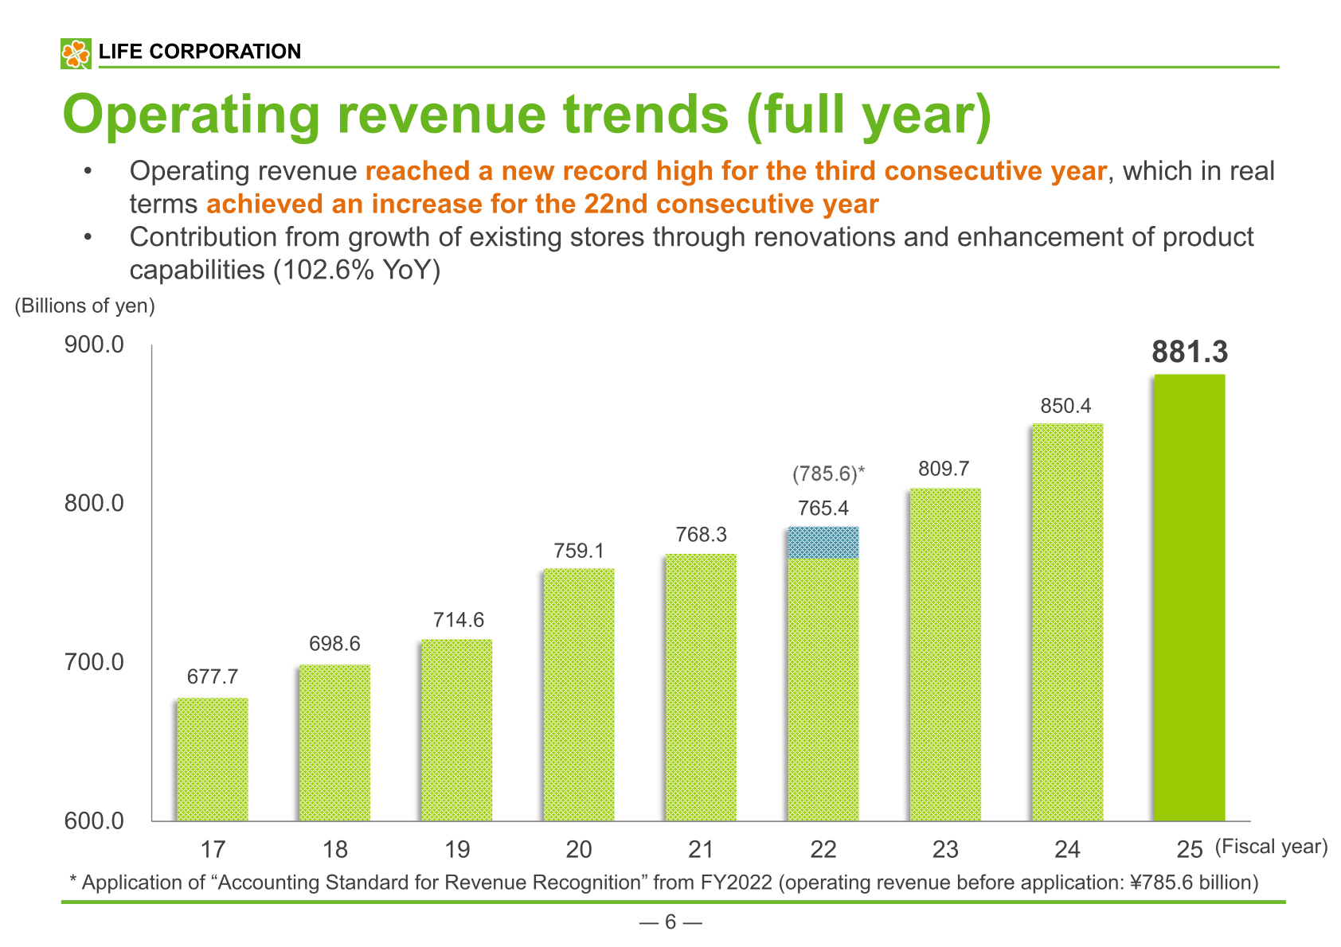
Task: Select the 'LIFE CORPORATION' header text
Action: point(199,52)
